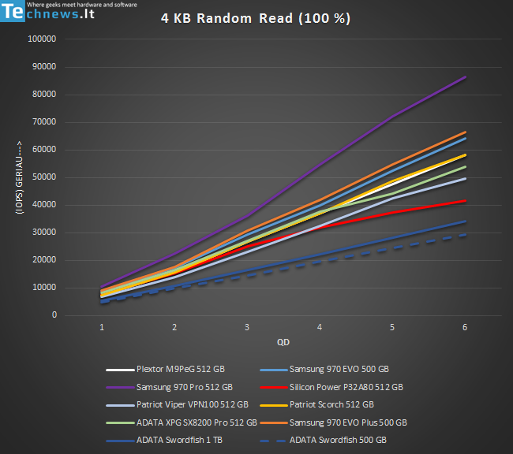The height and width of the screenshot is (454, 513).
Task: Click the dashed Swordfish 500 GB legend swatch
Action: (x=274, y=441)
